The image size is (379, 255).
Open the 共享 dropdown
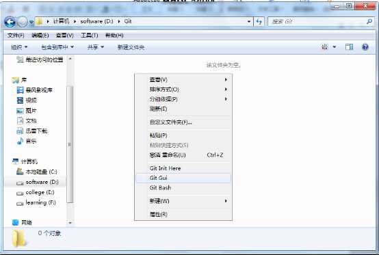(96, 47)
